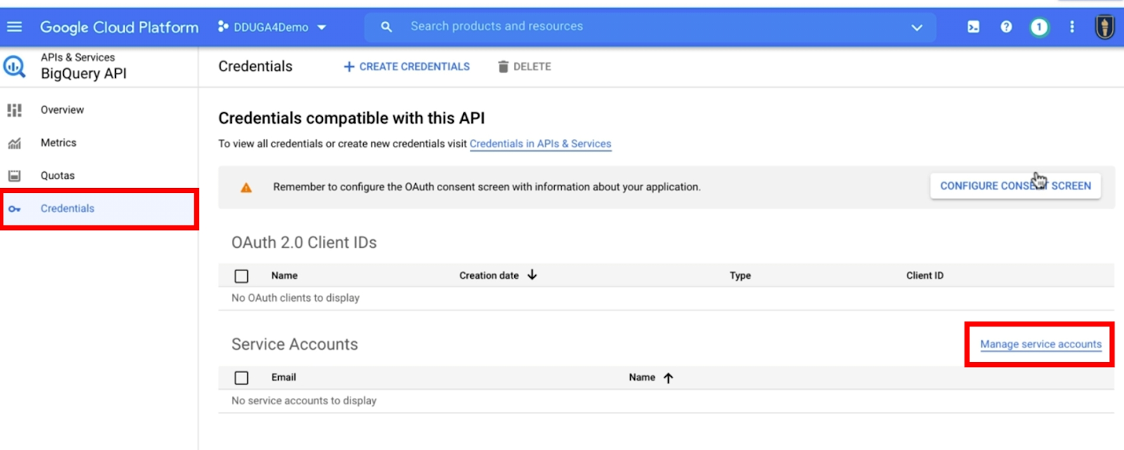Click the plus icon of Create Credentials
Screen dimensions: 1124x450
pos(349,67)
